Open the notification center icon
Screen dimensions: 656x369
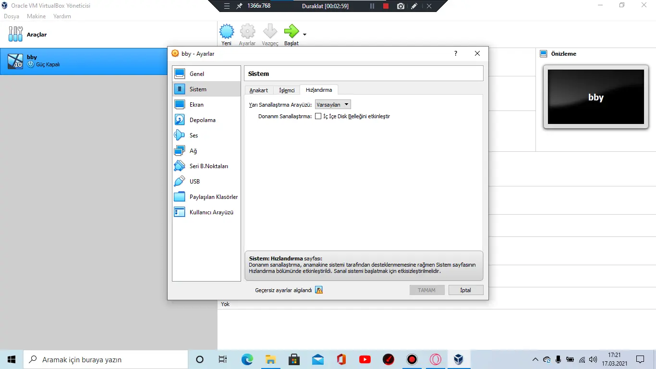click(x=640, y=359)
